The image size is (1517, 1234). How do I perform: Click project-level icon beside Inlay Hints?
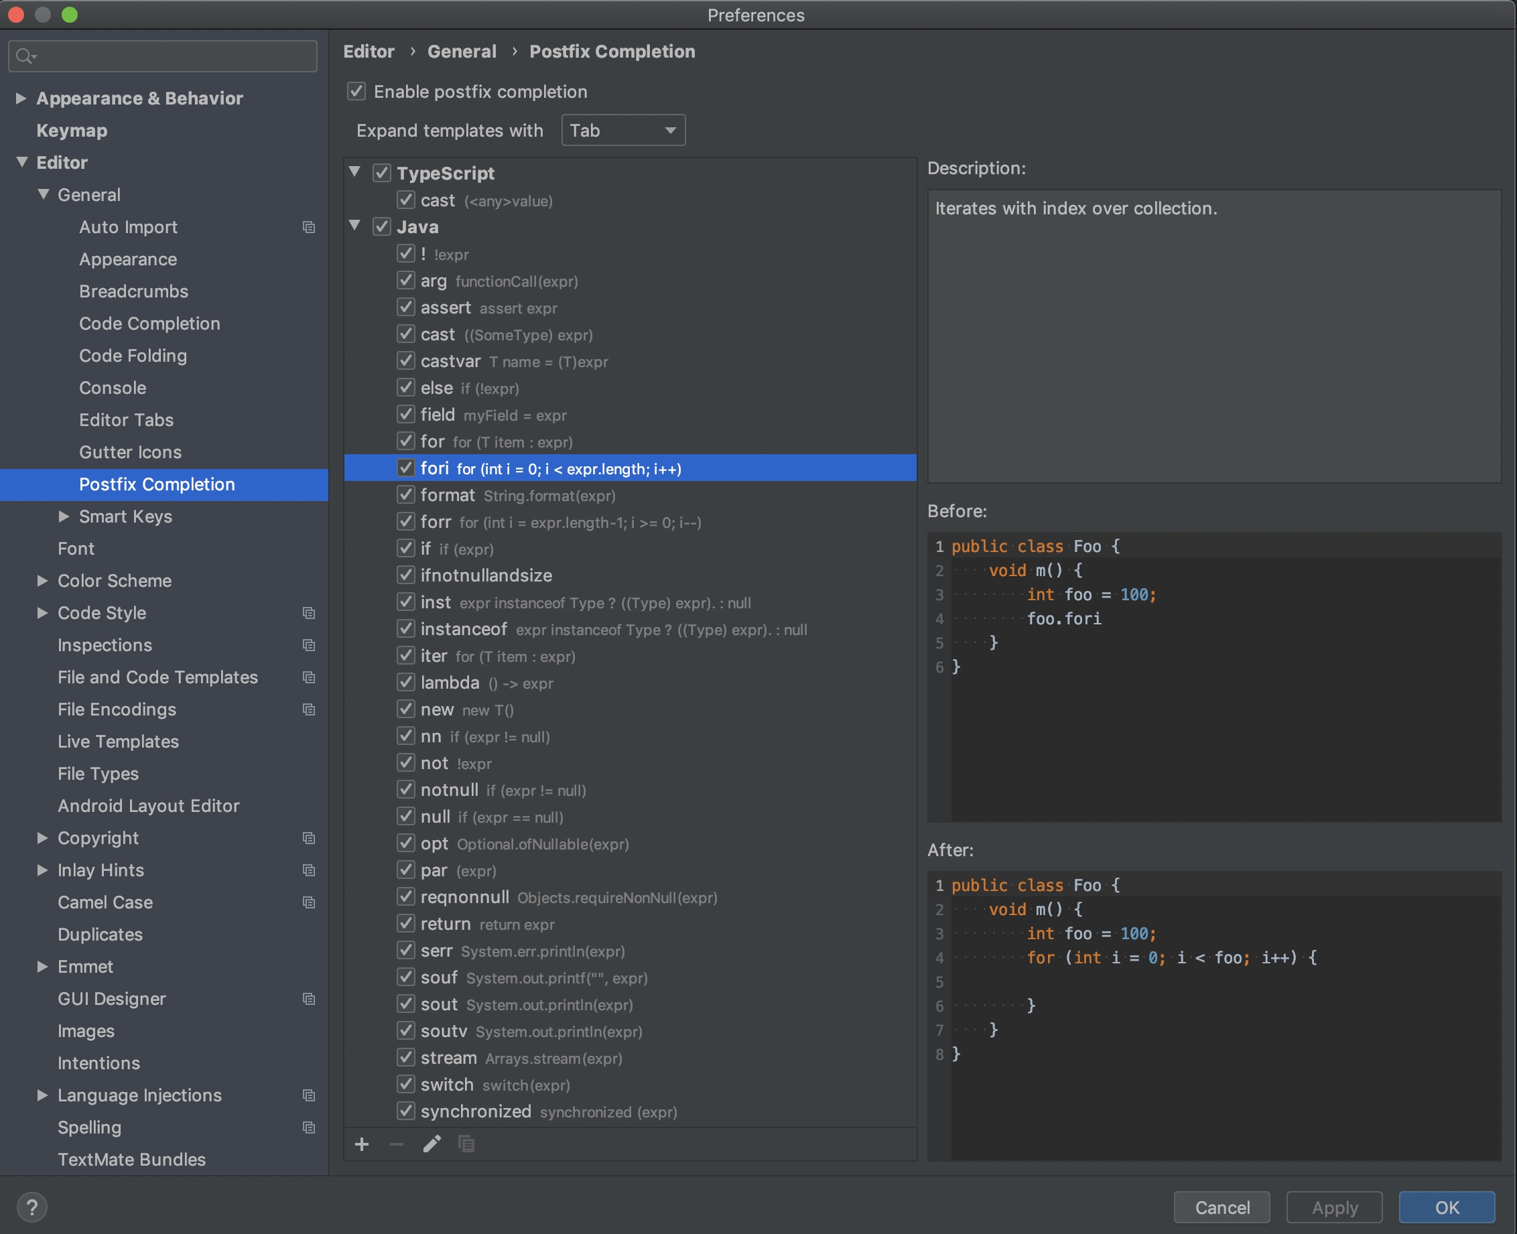(x=308, y=870)
